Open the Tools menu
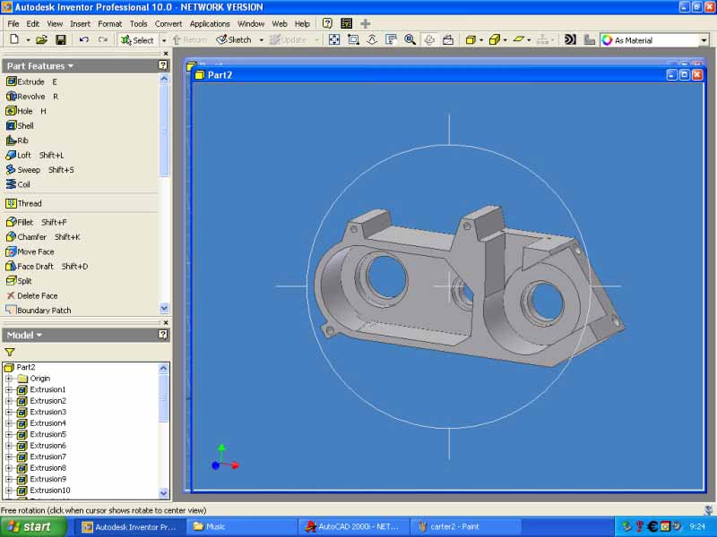Viewport: 717px width, 537px height. [x=138, y=24]
